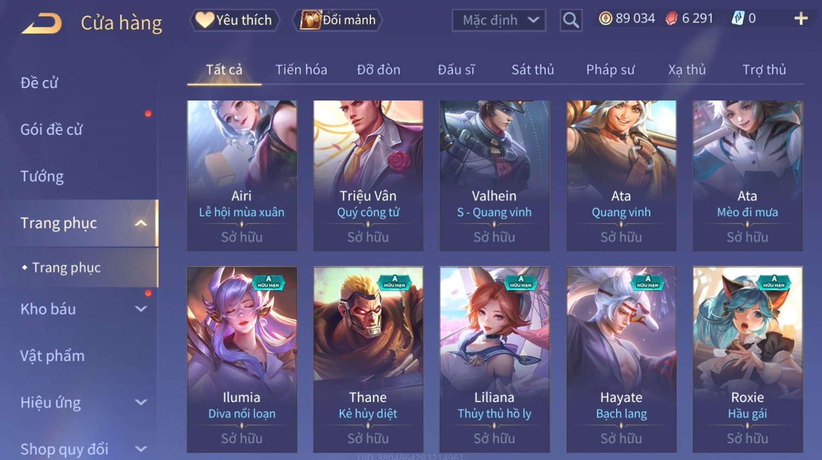The width and height of the screenshot is (822, 460).
Task: Open Đổi mảnh chest exchange
Action: coord(338,20)
